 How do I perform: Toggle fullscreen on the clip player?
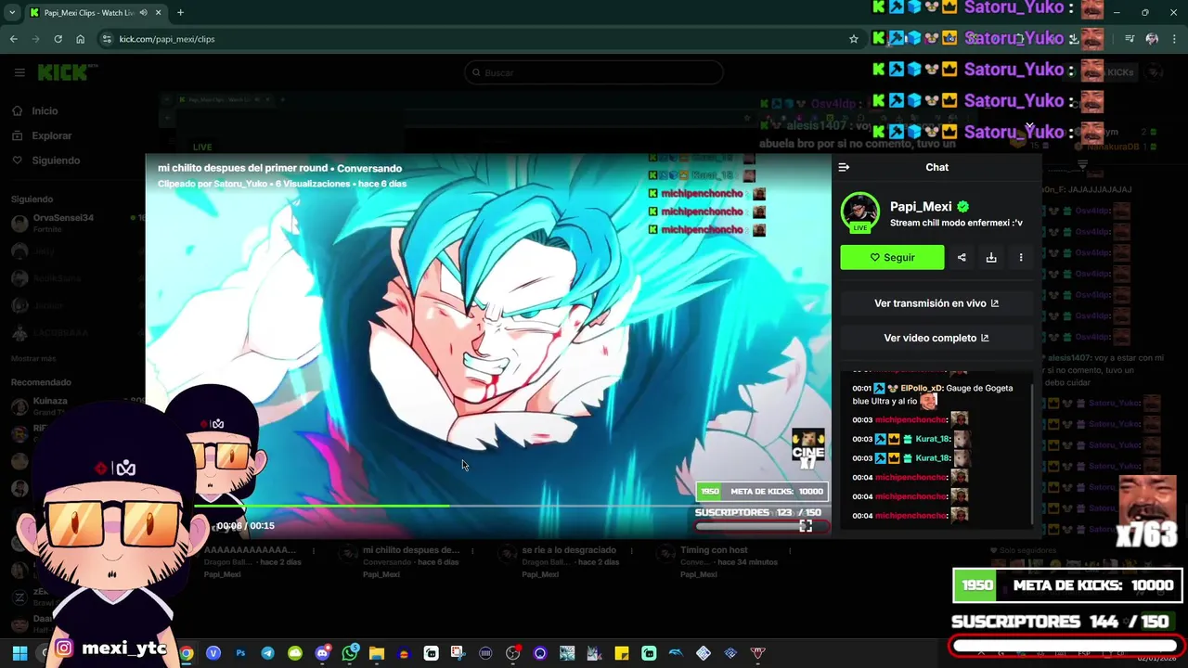click(806, 526)
